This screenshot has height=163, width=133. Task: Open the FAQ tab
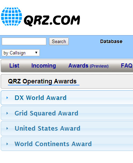pos(126,65)
